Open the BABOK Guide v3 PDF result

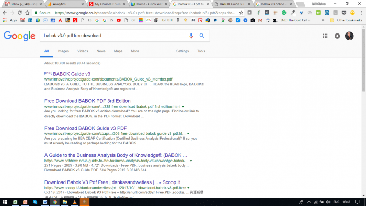point(72,74)
